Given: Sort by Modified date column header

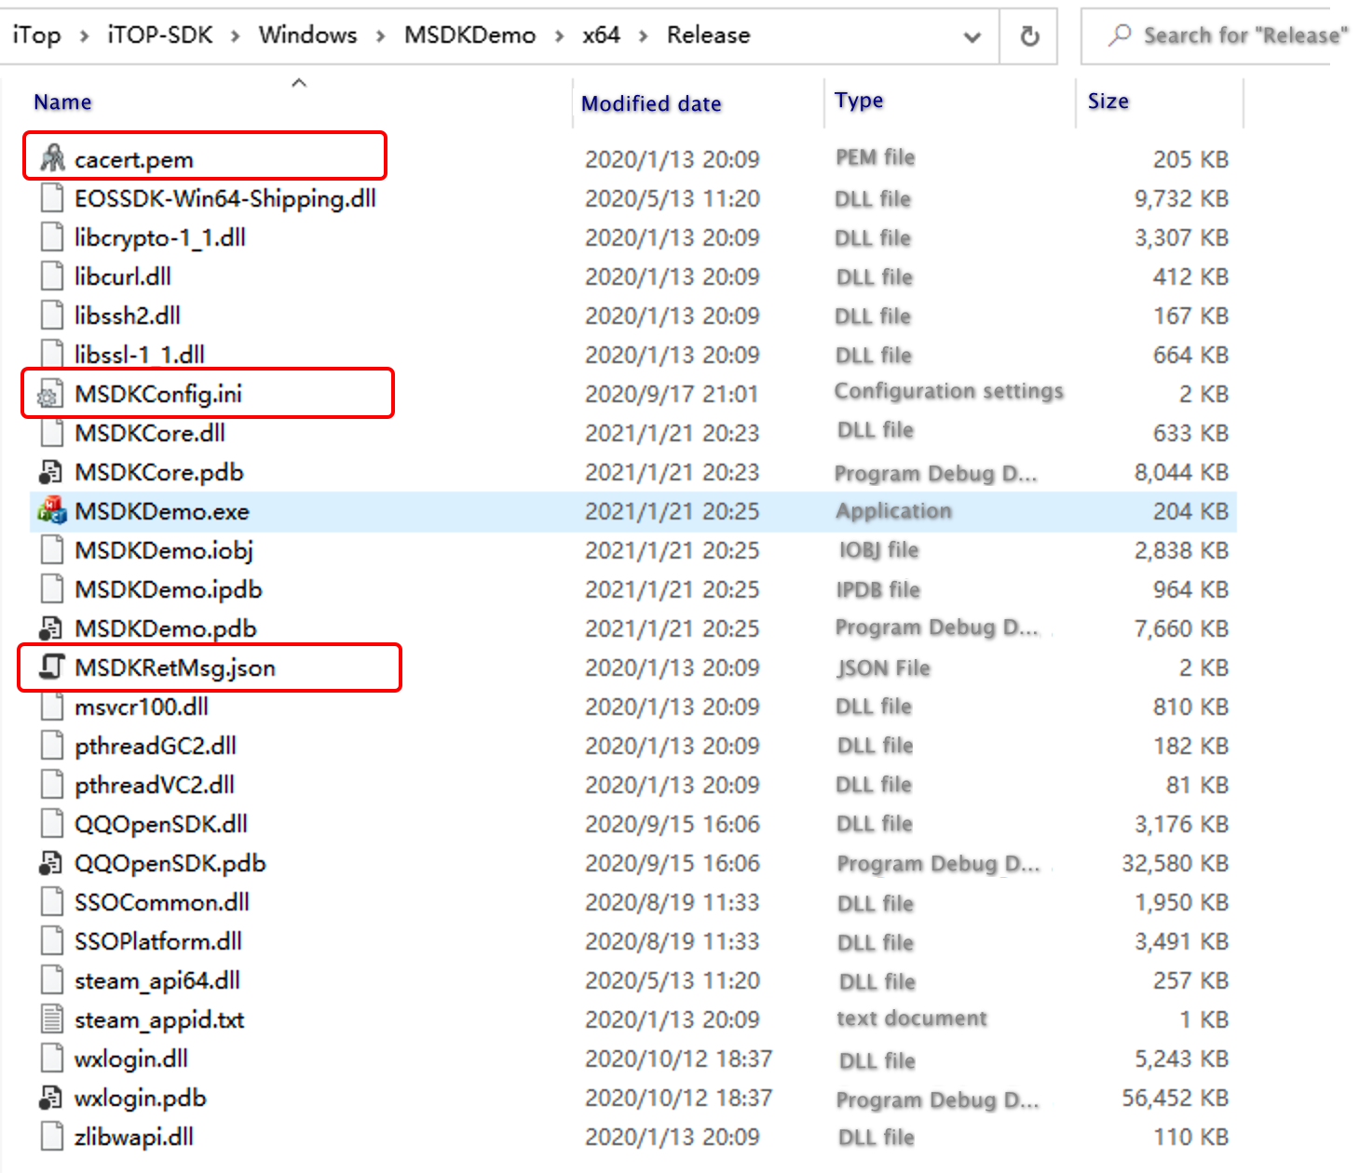Looking at the screenshot, I should (651, 103).
